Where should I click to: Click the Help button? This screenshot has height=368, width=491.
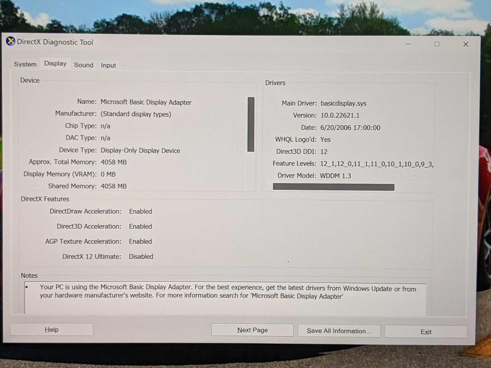coord(52,330)
